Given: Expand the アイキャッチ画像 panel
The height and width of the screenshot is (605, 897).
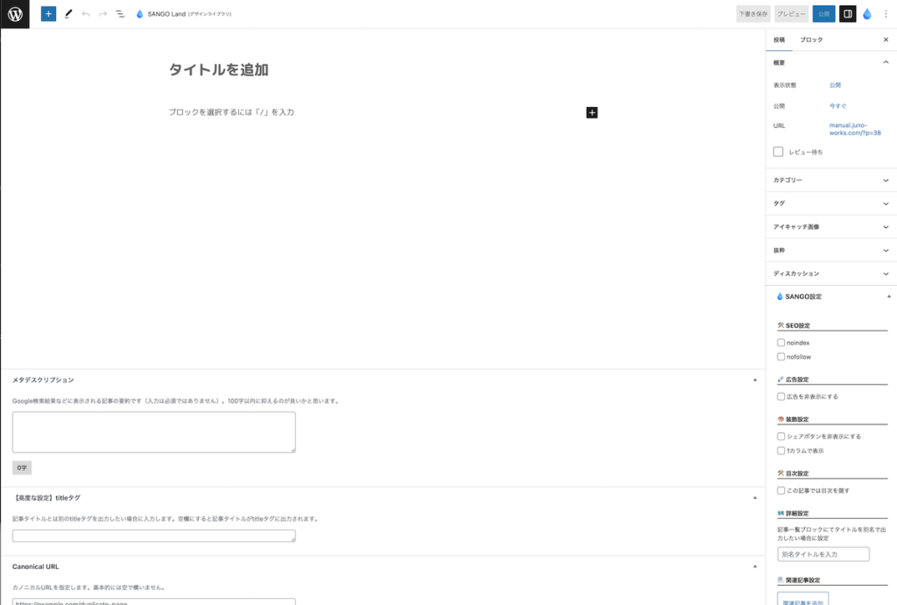Looking at the screenshot, I should [x=830, y=227].
